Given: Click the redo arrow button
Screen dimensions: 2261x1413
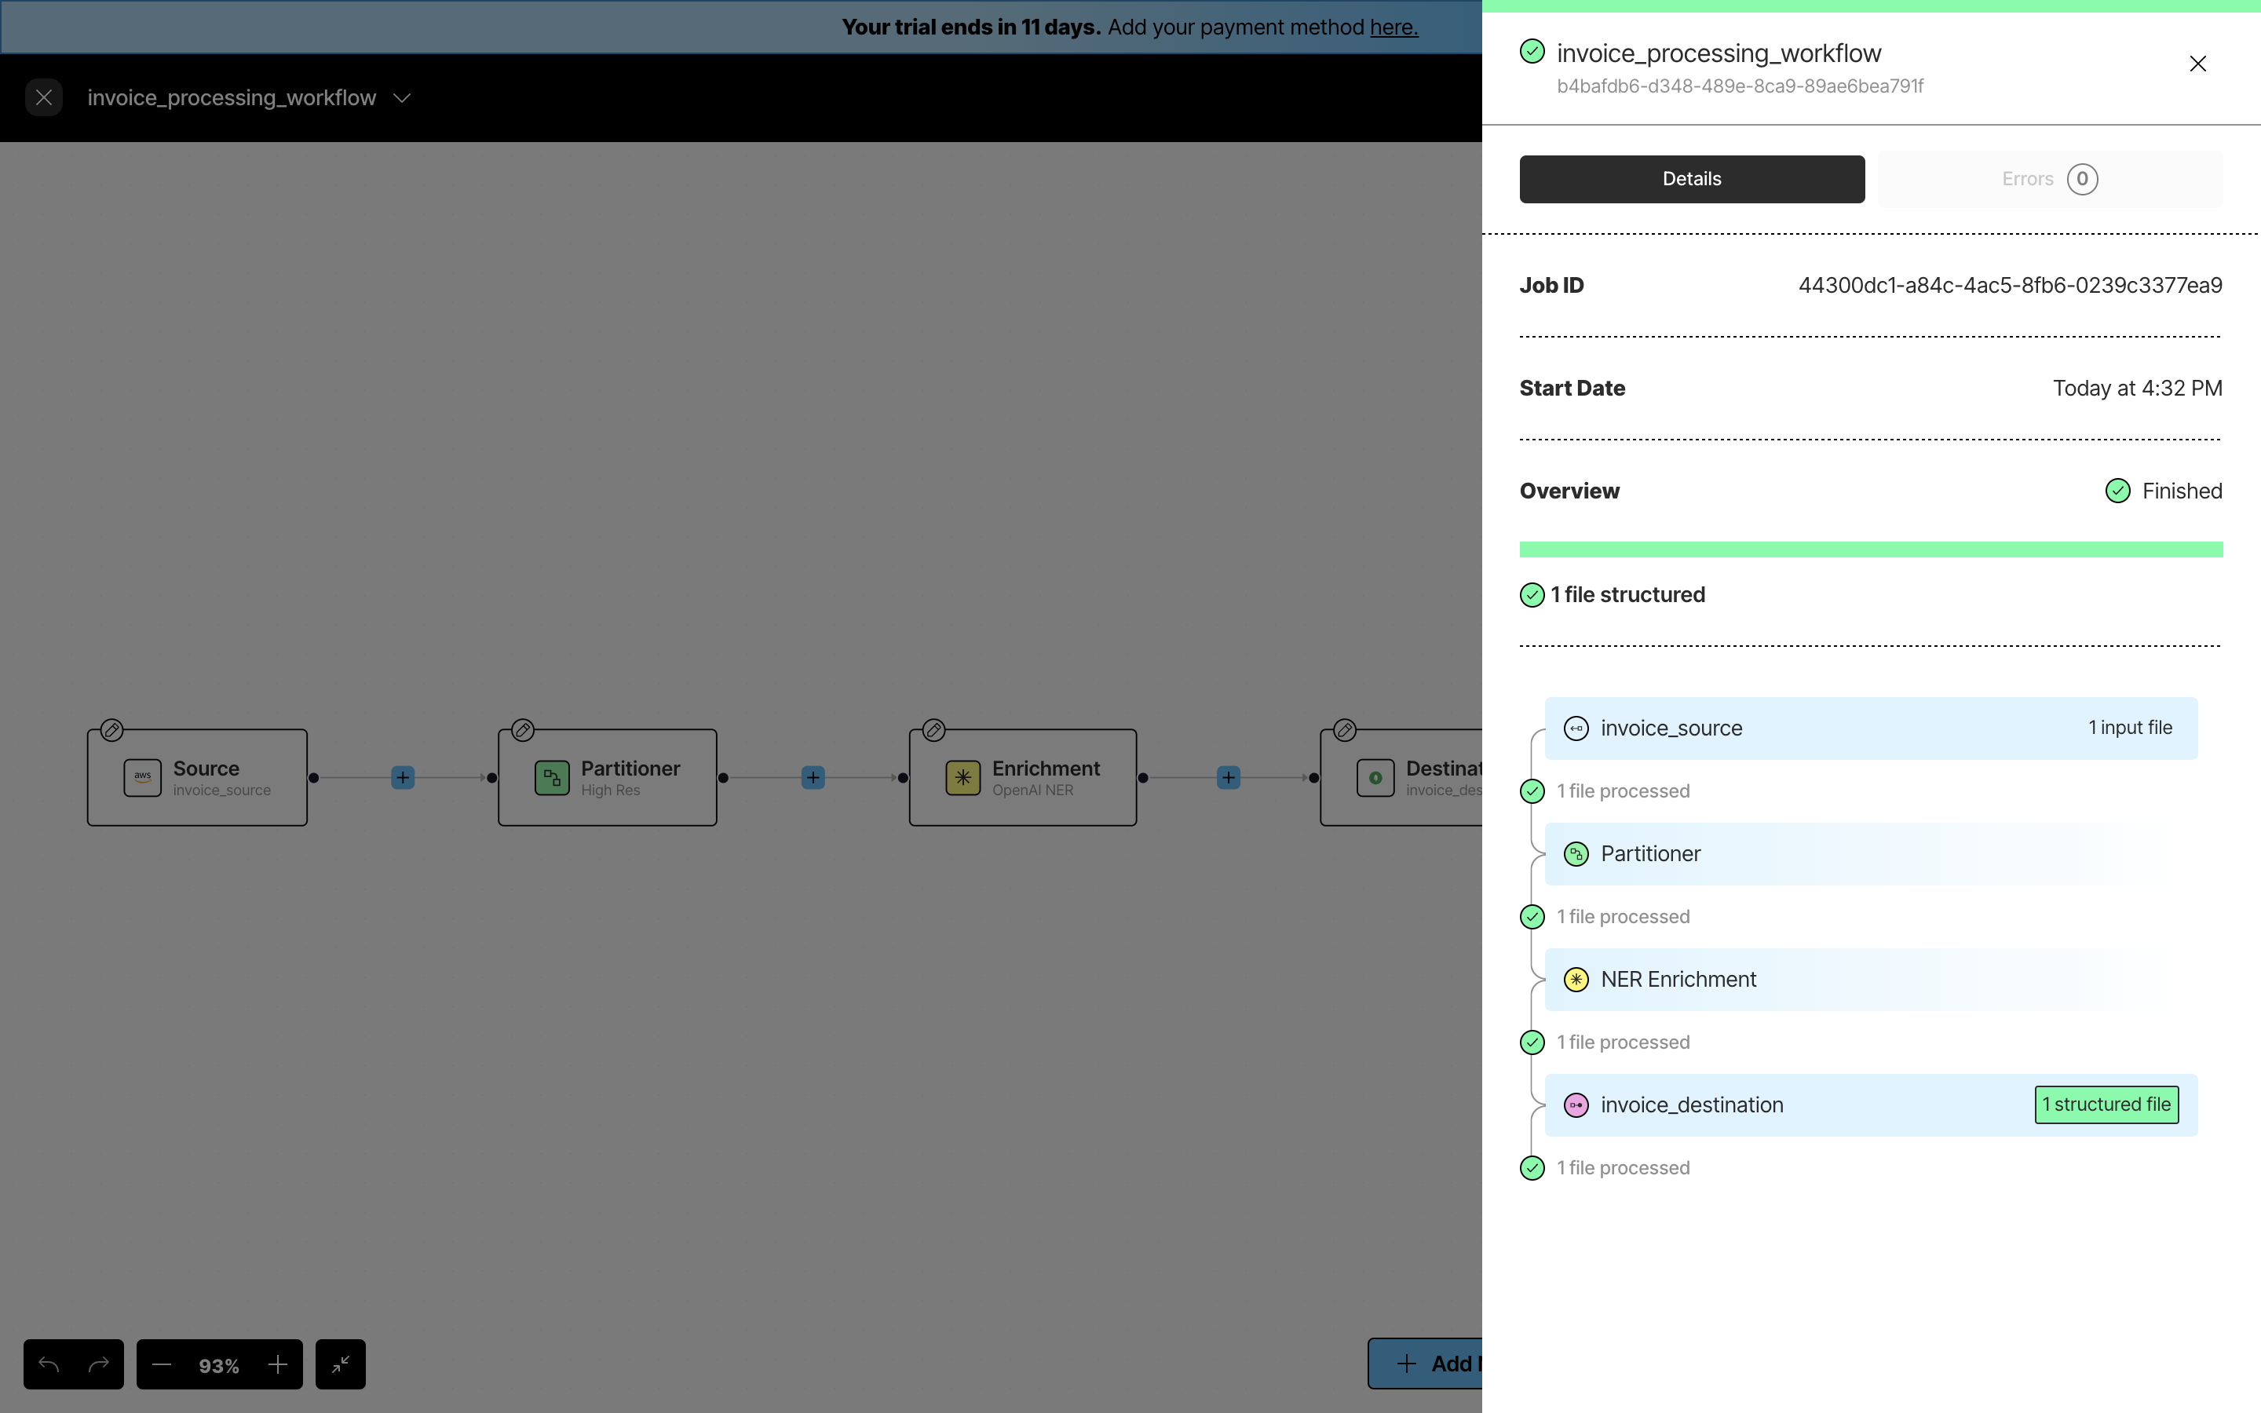Looking at the screenshot, I should coord(99,1364).
